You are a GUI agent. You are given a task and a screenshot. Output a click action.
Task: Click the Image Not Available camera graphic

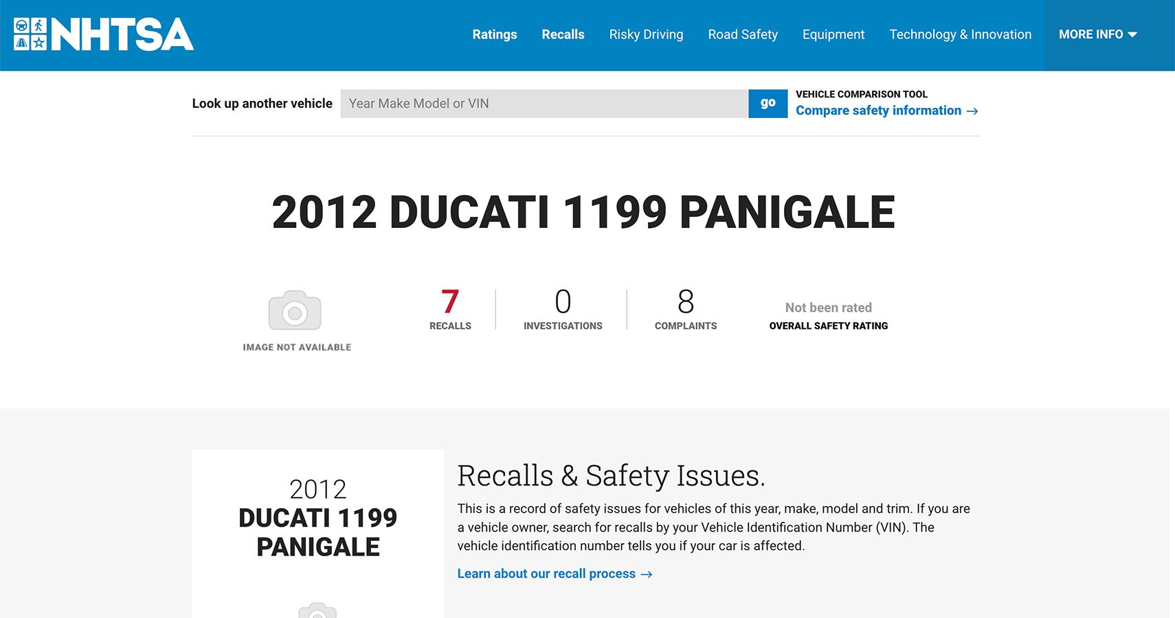[x=295, y=312]
